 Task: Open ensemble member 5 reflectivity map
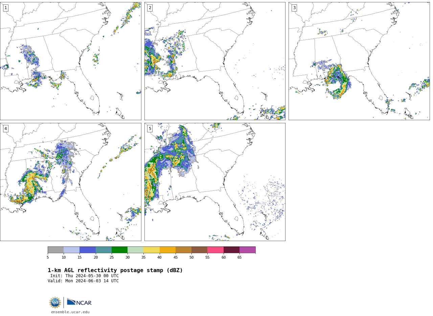(215, 182)
